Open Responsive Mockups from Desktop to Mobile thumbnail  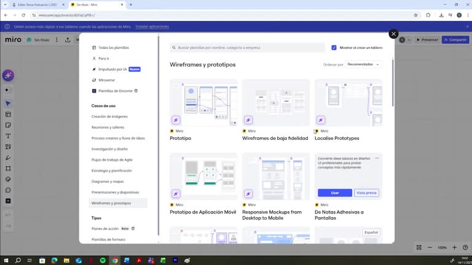(276, 177)
